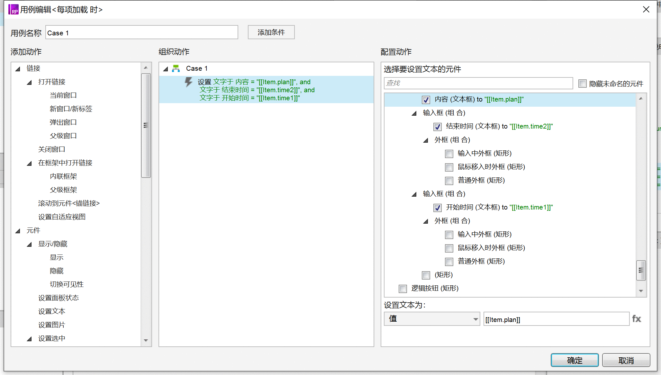Select the 父级框架 action
The image size is (661, 375).
point(63,190)
